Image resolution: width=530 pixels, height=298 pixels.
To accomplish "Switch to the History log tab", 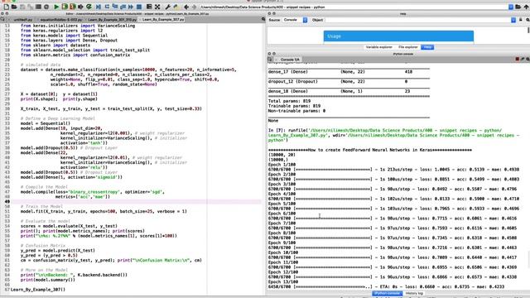I will pyautogui.click(x=414, y=293).
